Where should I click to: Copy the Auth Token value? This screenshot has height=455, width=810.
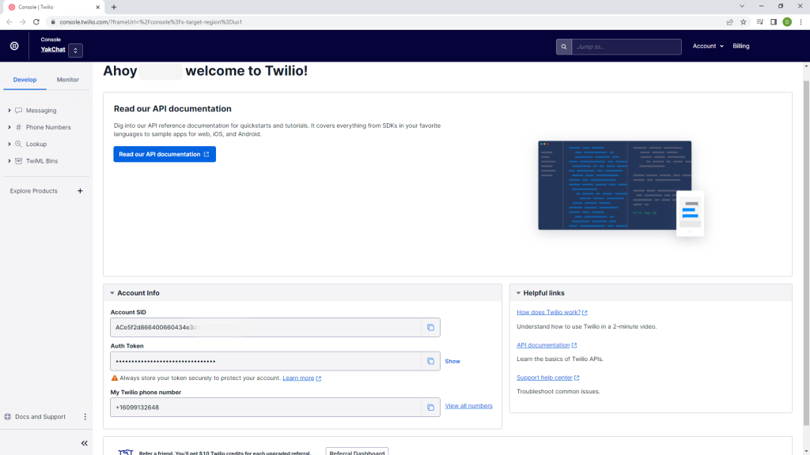click(430, 361)
